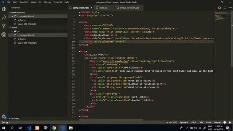This screenshot has width=233, height=131.
Task: Click the VS Code logo in title bar
Action: 3,2
